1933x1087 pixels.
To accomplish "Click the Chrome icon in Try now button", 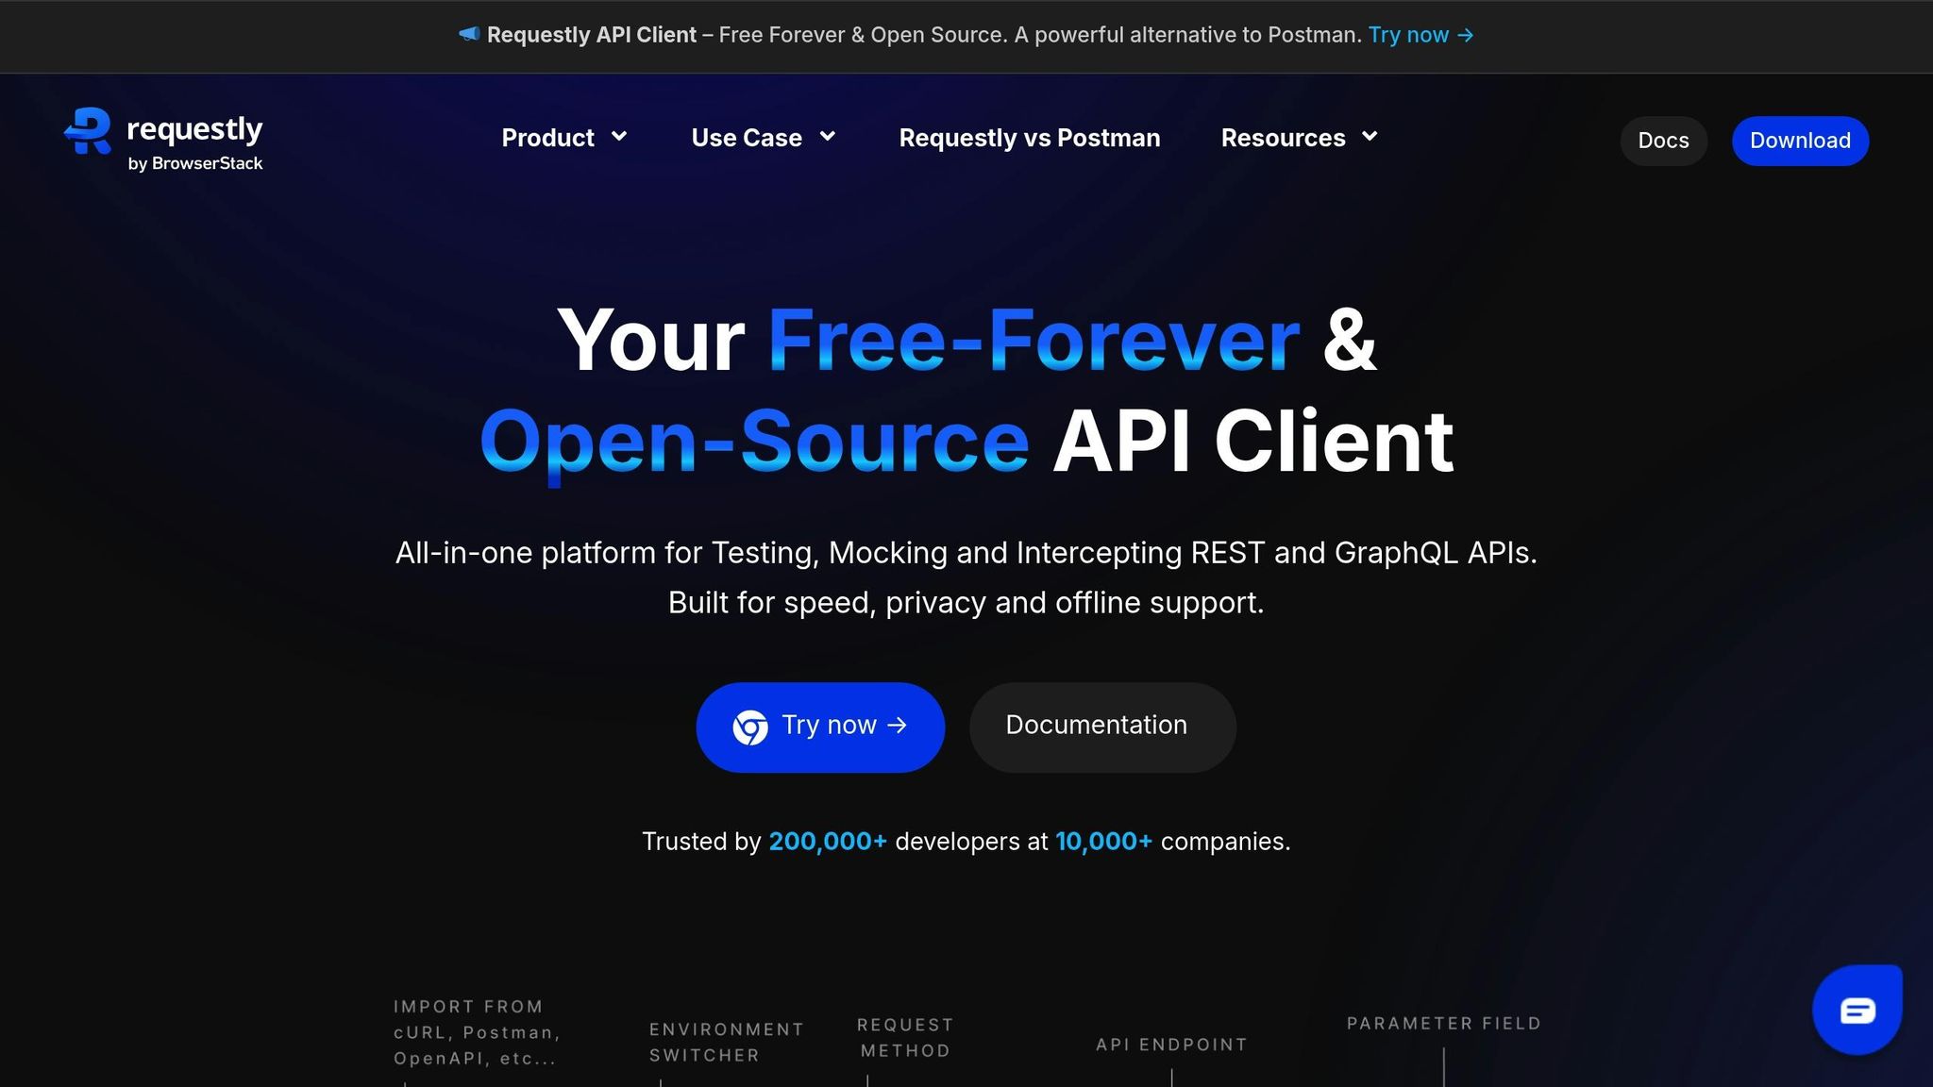I will pyautogui.click(x=750, y=727).
